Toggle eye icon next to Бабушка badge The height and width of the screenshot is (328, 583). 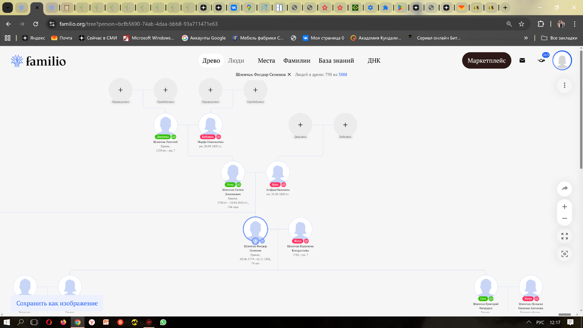click(219, 137)
